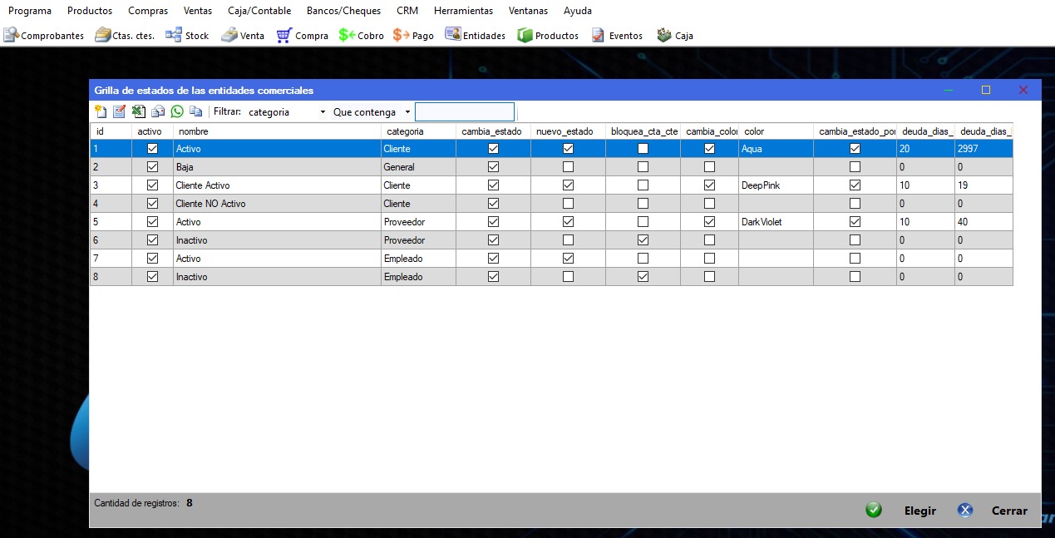Open the Herramientas menu
Image resolution: width=1055 pixels, height=538 pixels.
tap(463, 11)
